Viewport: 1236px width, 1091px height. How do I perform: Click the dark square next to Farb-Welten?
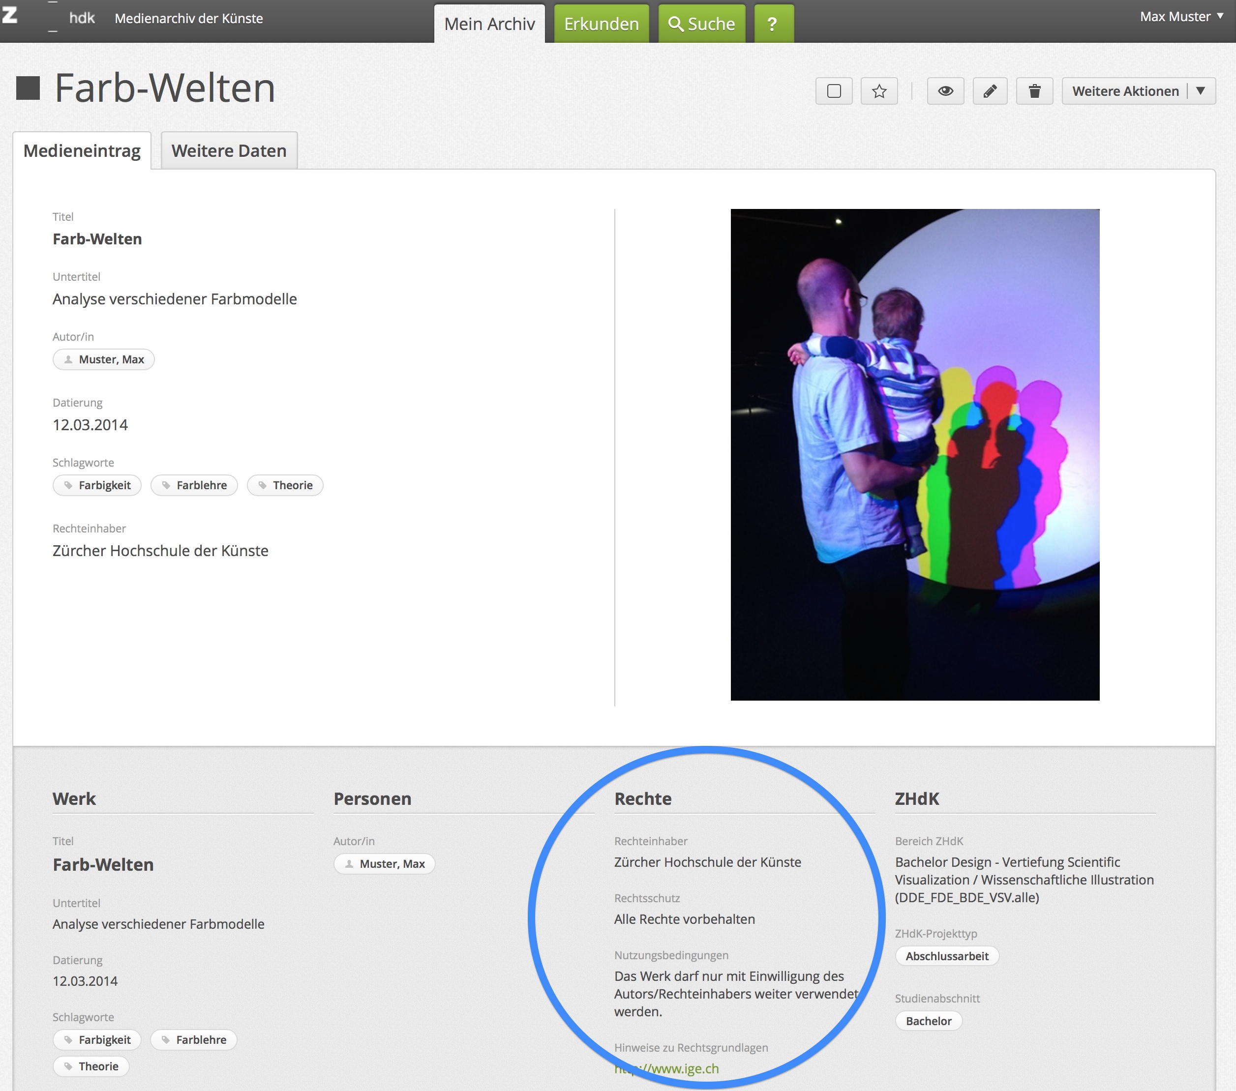pyautogui.click(x=28, y=88)
